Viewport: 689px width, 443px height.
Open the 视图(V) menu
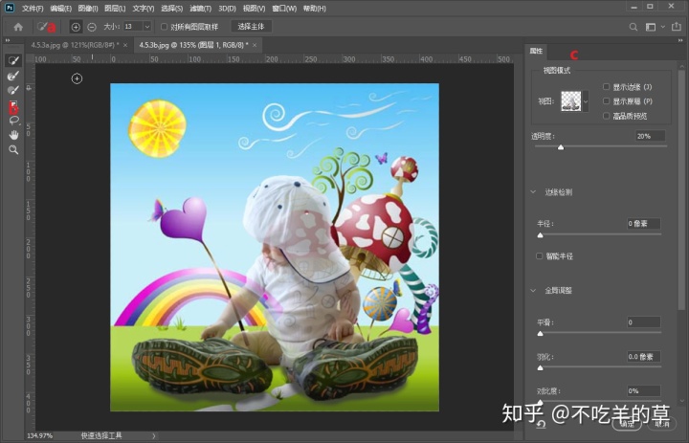[254, 9]
